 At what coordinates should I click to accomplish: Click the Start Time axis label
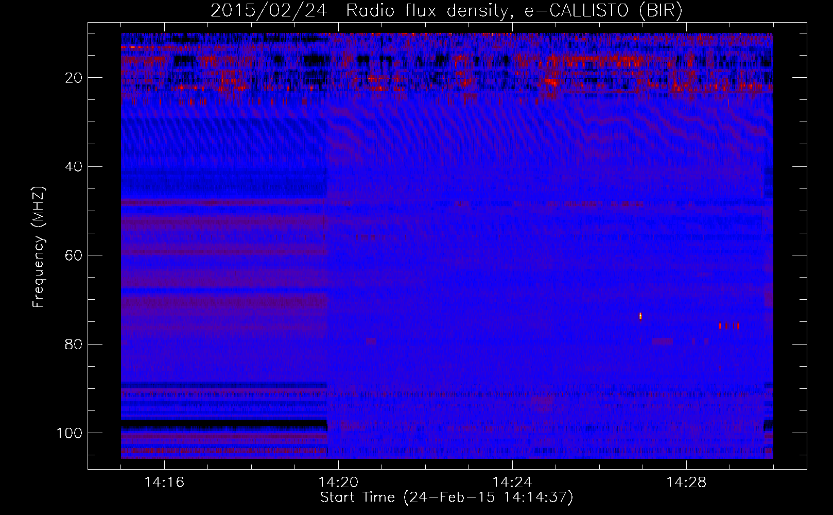tap(446, 497)
